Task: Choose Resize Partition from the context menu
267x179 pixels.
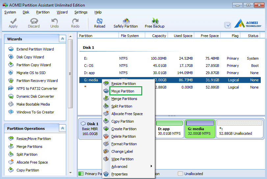Action: pos(128,84)
